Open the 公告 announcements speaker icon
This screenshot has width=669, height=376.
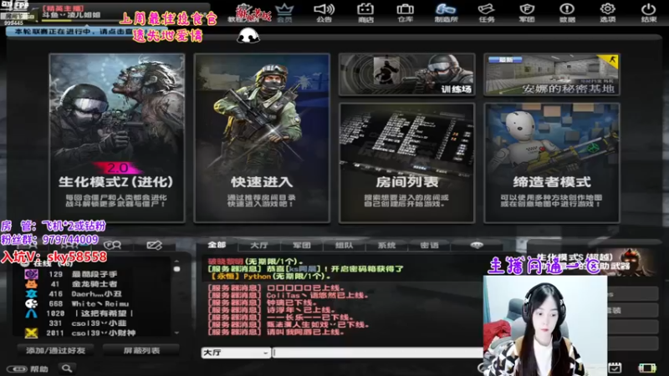tap(324, 13)
